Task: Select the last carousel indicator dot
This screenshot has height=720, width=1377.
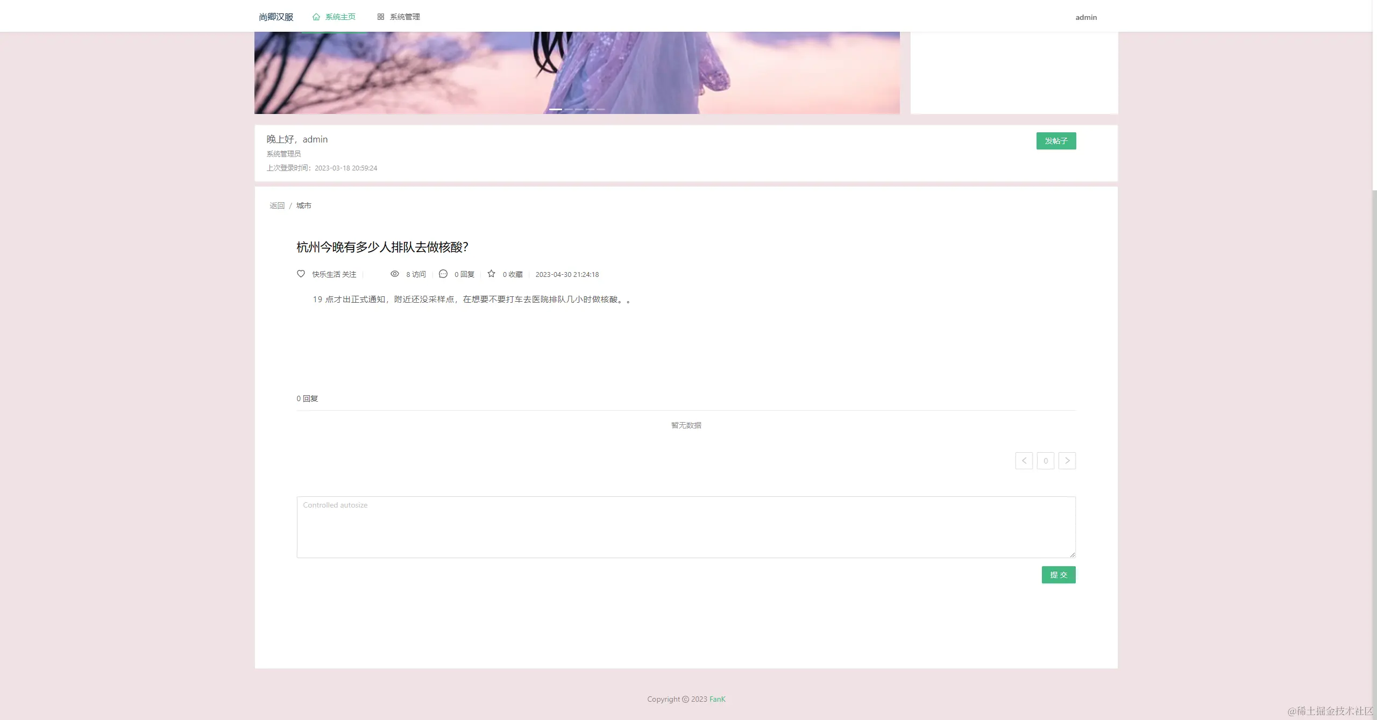Action: pyautogui.click(x=601, y=109)
